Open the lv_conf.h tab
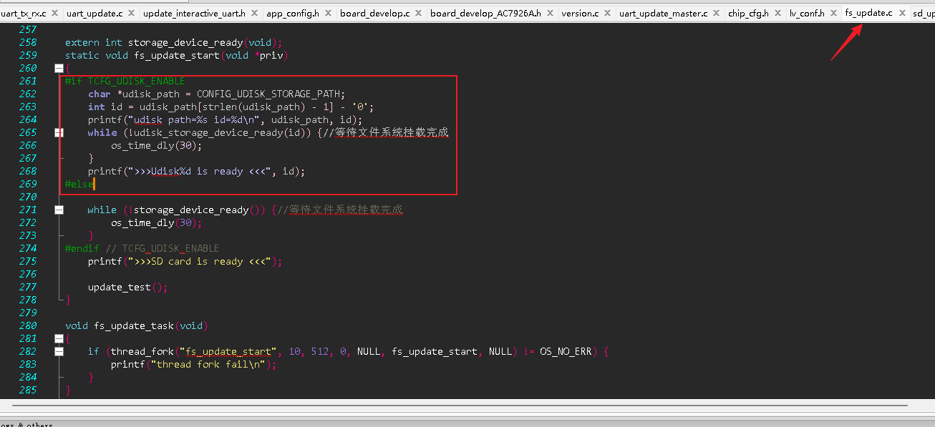Screen dimensions: 935x427 (807, 13)
